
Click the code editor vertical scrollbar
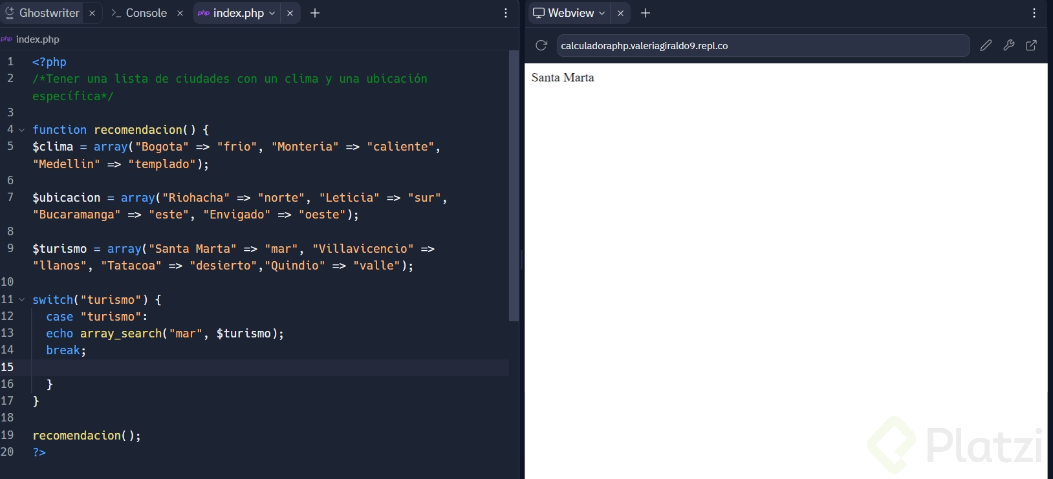tap(514, 187)
